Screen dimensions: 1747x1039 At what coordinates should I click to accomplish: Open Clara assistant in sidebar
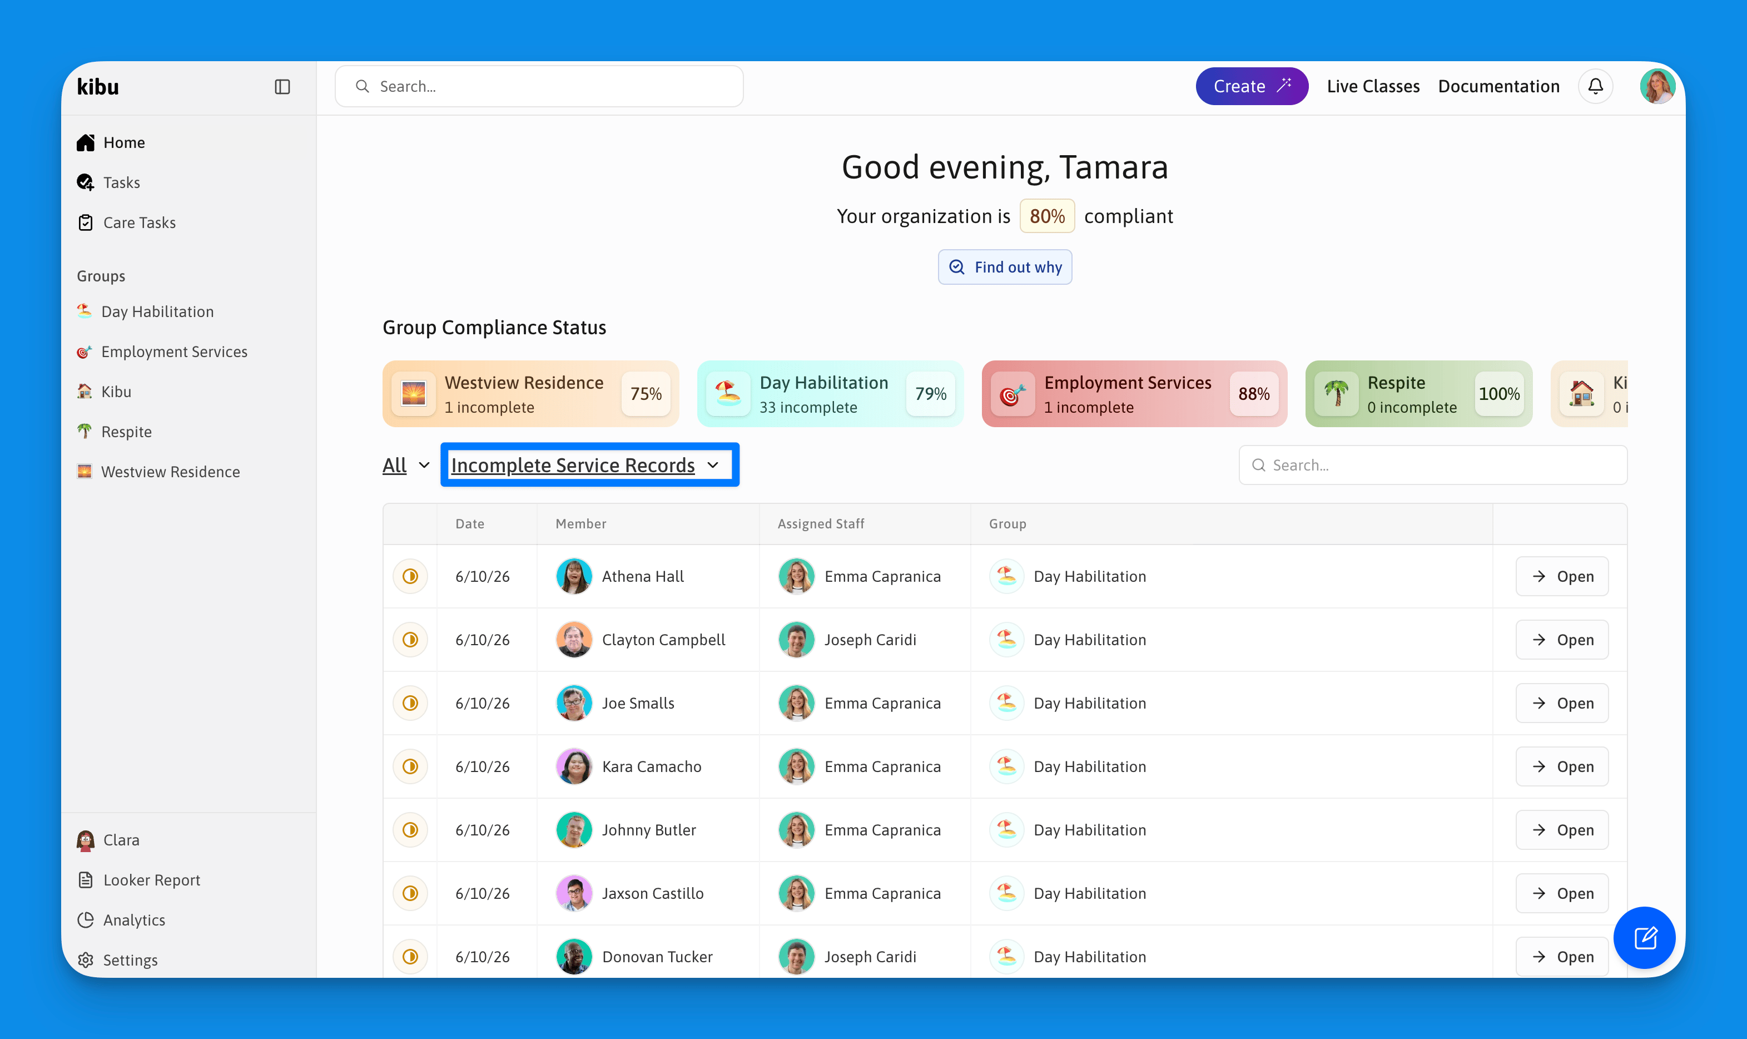pos(108,839)
